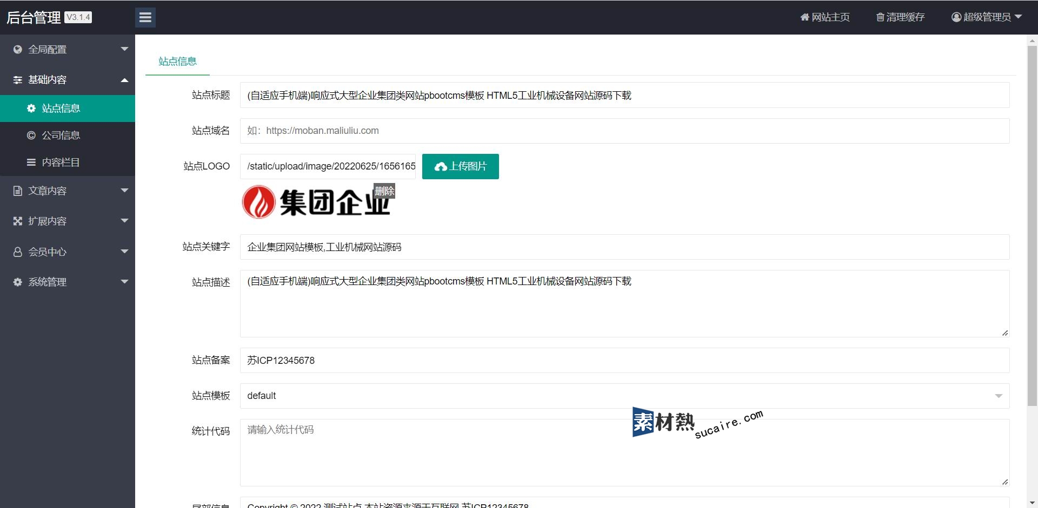Toggle the sidebar hamburger menu button

pos(145,17)
